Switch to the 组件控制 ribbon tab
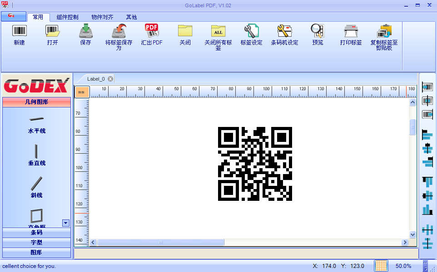The width and height of the screenshot is (437, 272). point(67,17)
